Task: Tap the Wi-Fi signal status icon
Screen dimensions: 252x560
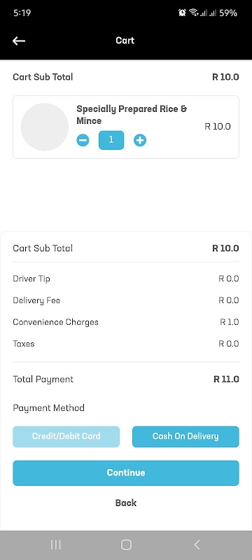Action: tap(194, 13)
